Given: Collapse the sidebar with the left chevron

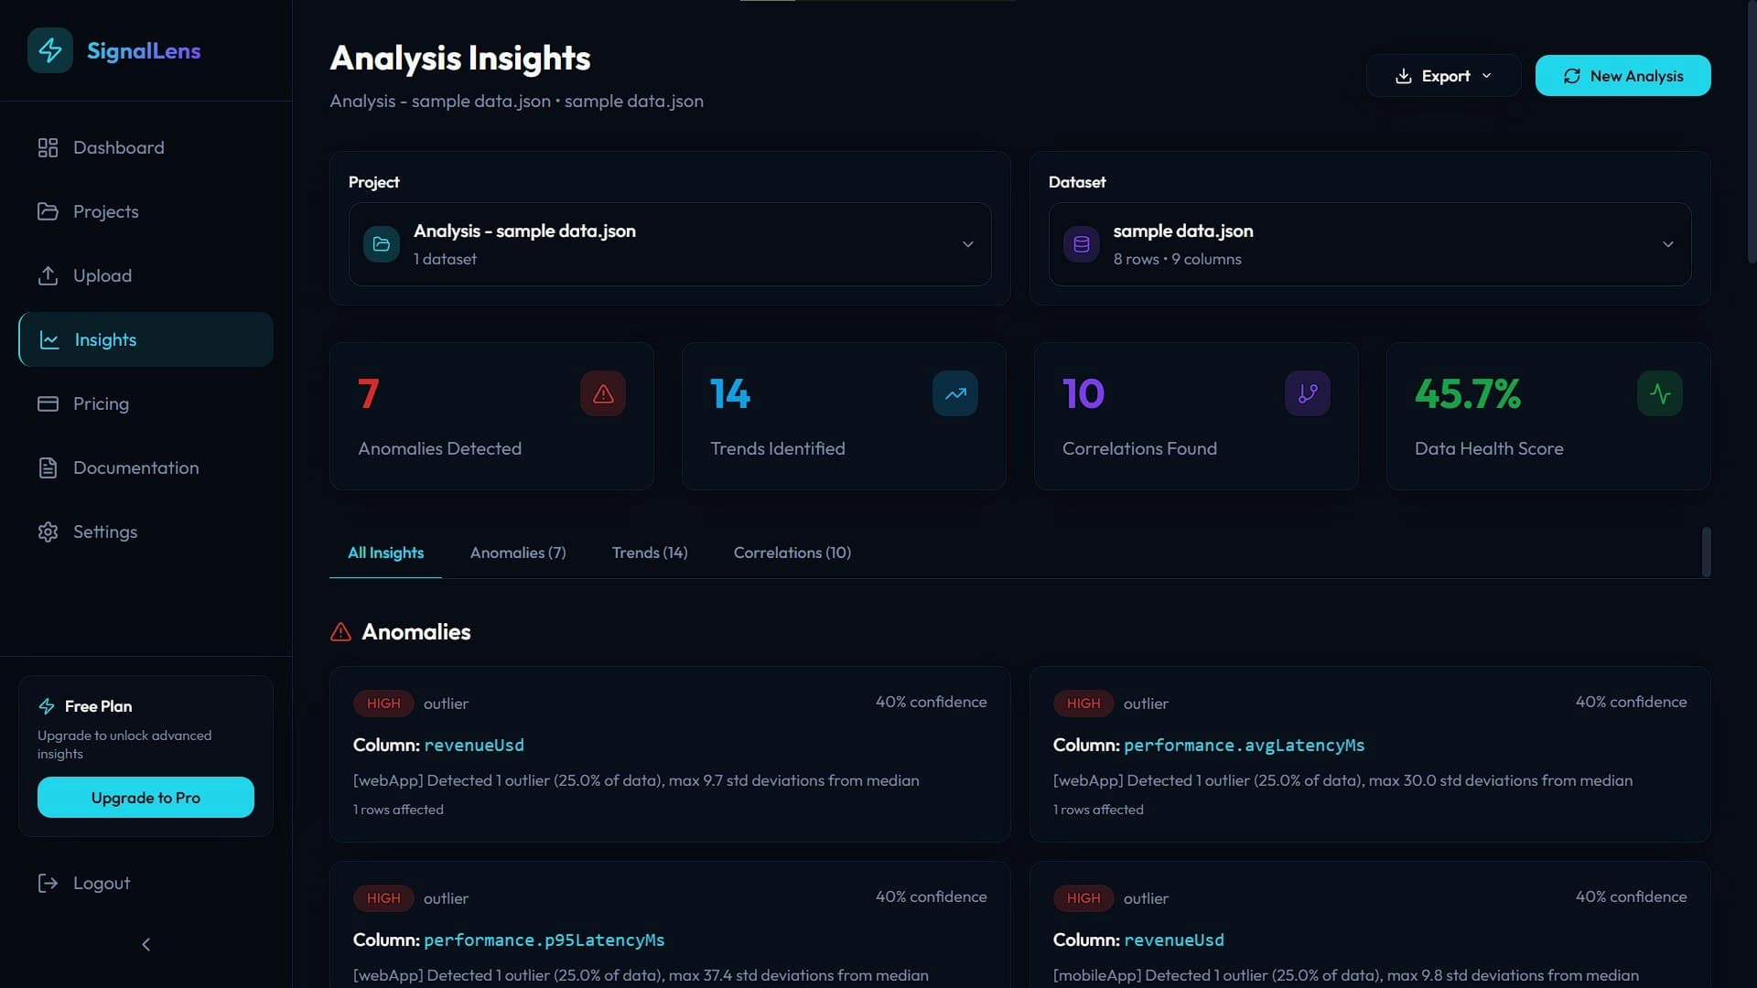Looking at the screenshot, I should (146, 944).
